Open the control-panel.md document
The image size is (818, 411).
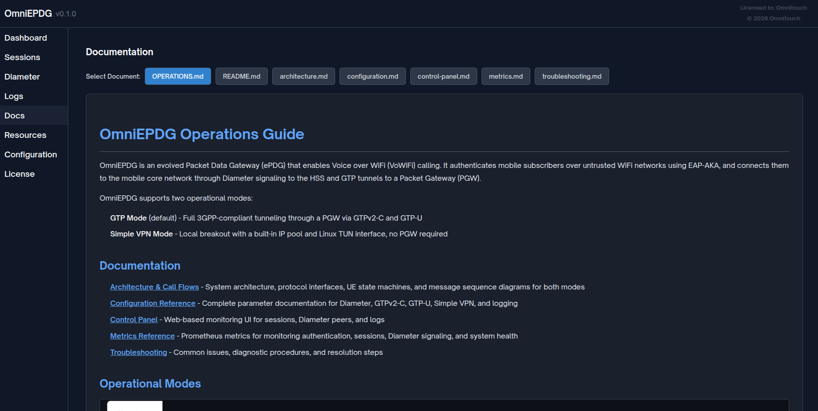(443, 76)
